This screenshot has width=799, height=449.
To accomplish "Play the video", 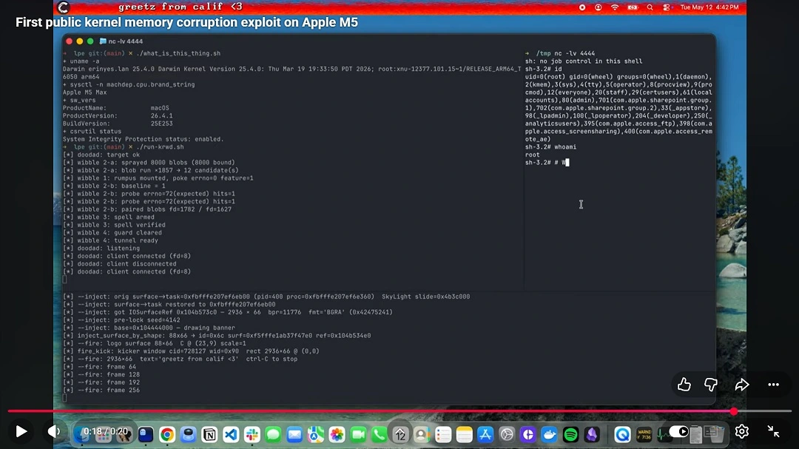I will [21, 431].
